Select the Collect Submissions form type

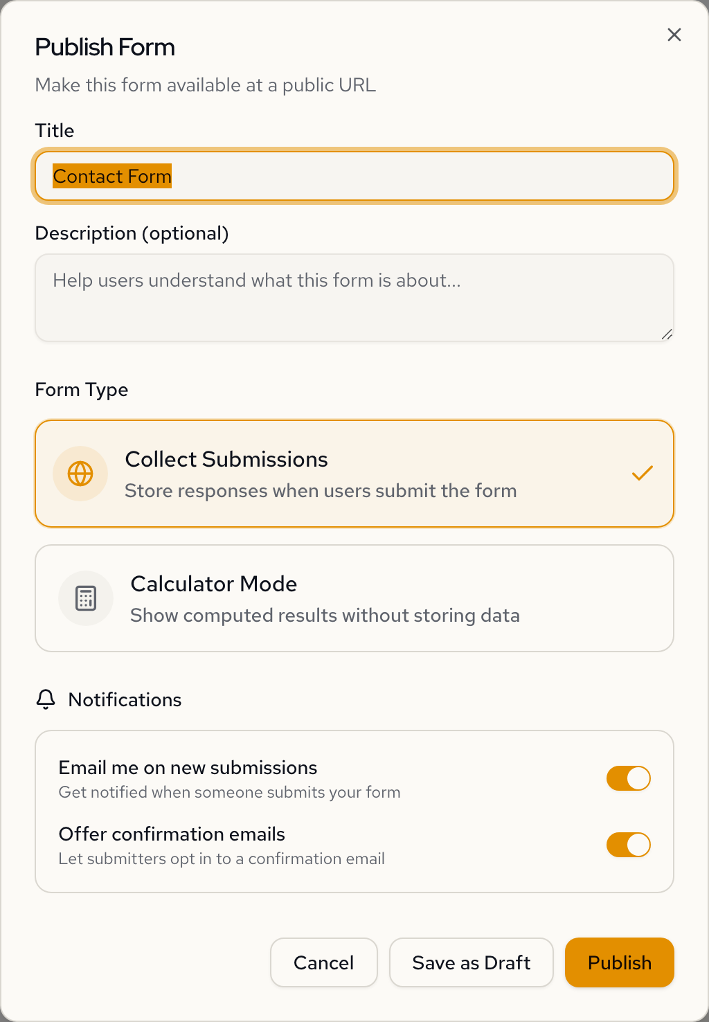[x=354, y=474]
